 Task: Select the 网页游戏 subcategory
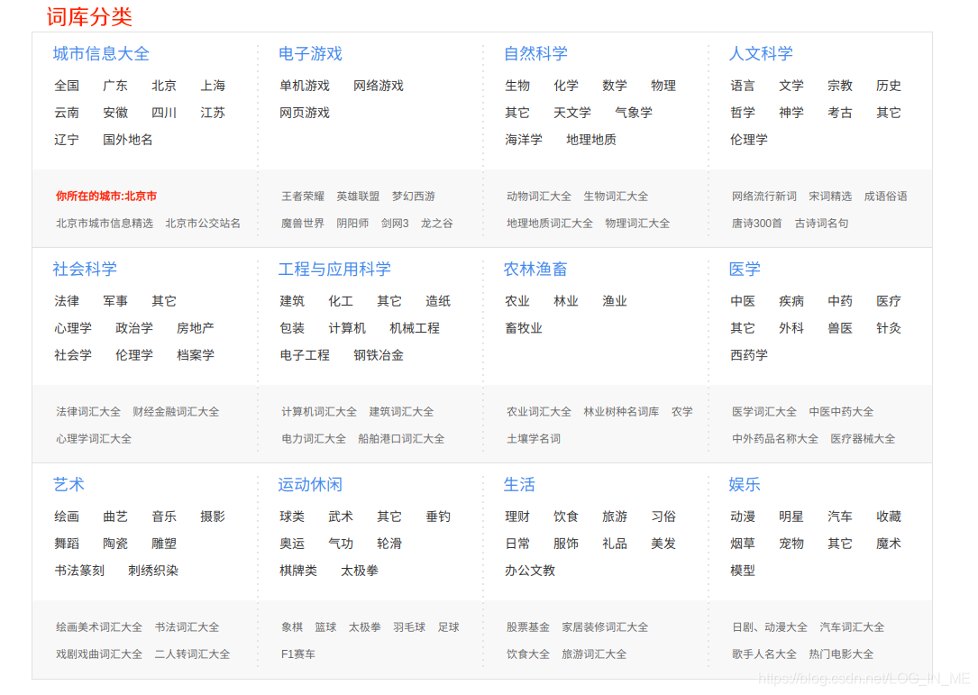coord(305,113)
